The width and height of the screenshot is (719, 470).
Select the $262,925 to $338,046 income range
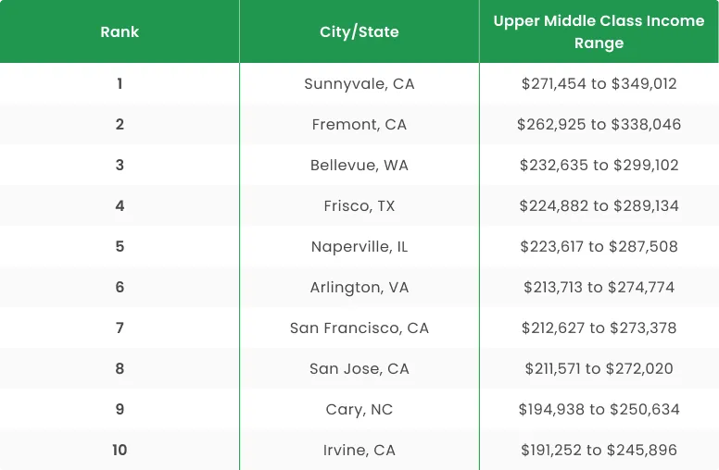click(599, 124)
